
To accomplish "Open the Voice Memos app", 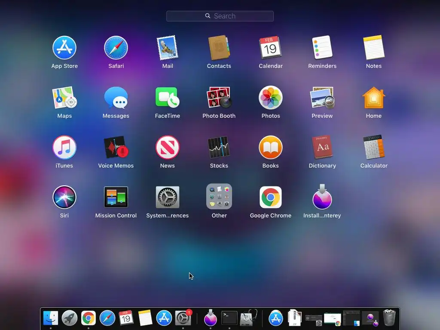I will pos(116,148).
